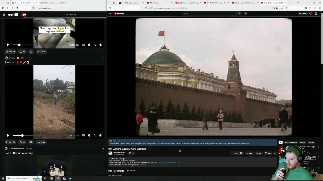Mute the earphones video volume
Image resolution: width=323 pixels, height=181 pixels.
click(x=101, y=45)
